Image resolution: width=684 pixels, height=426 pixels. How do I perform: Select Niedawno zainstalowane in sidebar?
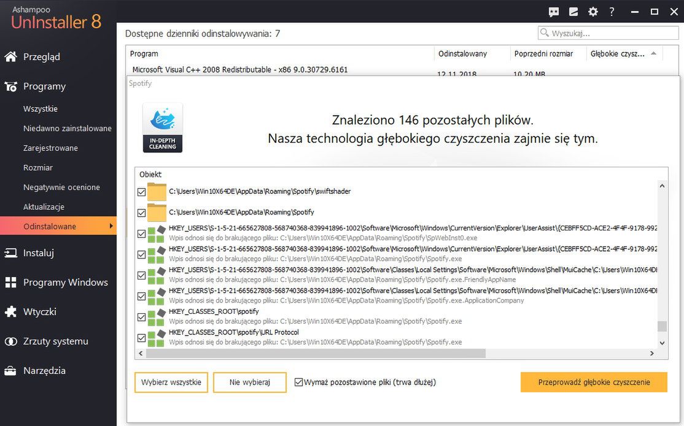click(x=68, y=128)
